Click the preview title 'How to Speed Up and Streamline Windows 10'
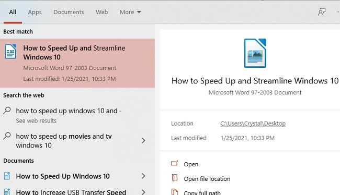The height and width of the screenshot is (195, 340). point(255,81)
